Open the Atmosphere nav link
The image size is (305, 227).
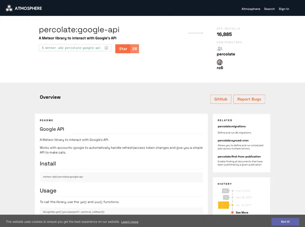point(251,9)
